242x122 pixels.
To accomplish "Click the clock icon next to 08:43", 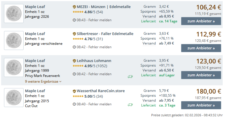I will pyautogui.click(x=74, y=20).
